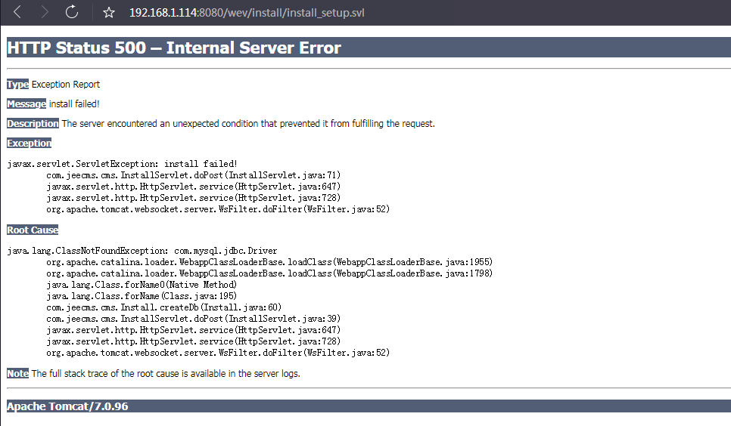Click the message text install failed!
The height and width of the screenshot is (426, 731).
point(74,103)
